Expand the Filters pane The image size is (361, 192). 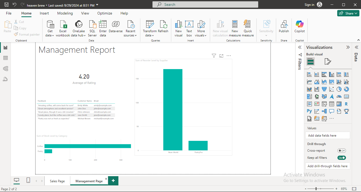tap(300, 47)
